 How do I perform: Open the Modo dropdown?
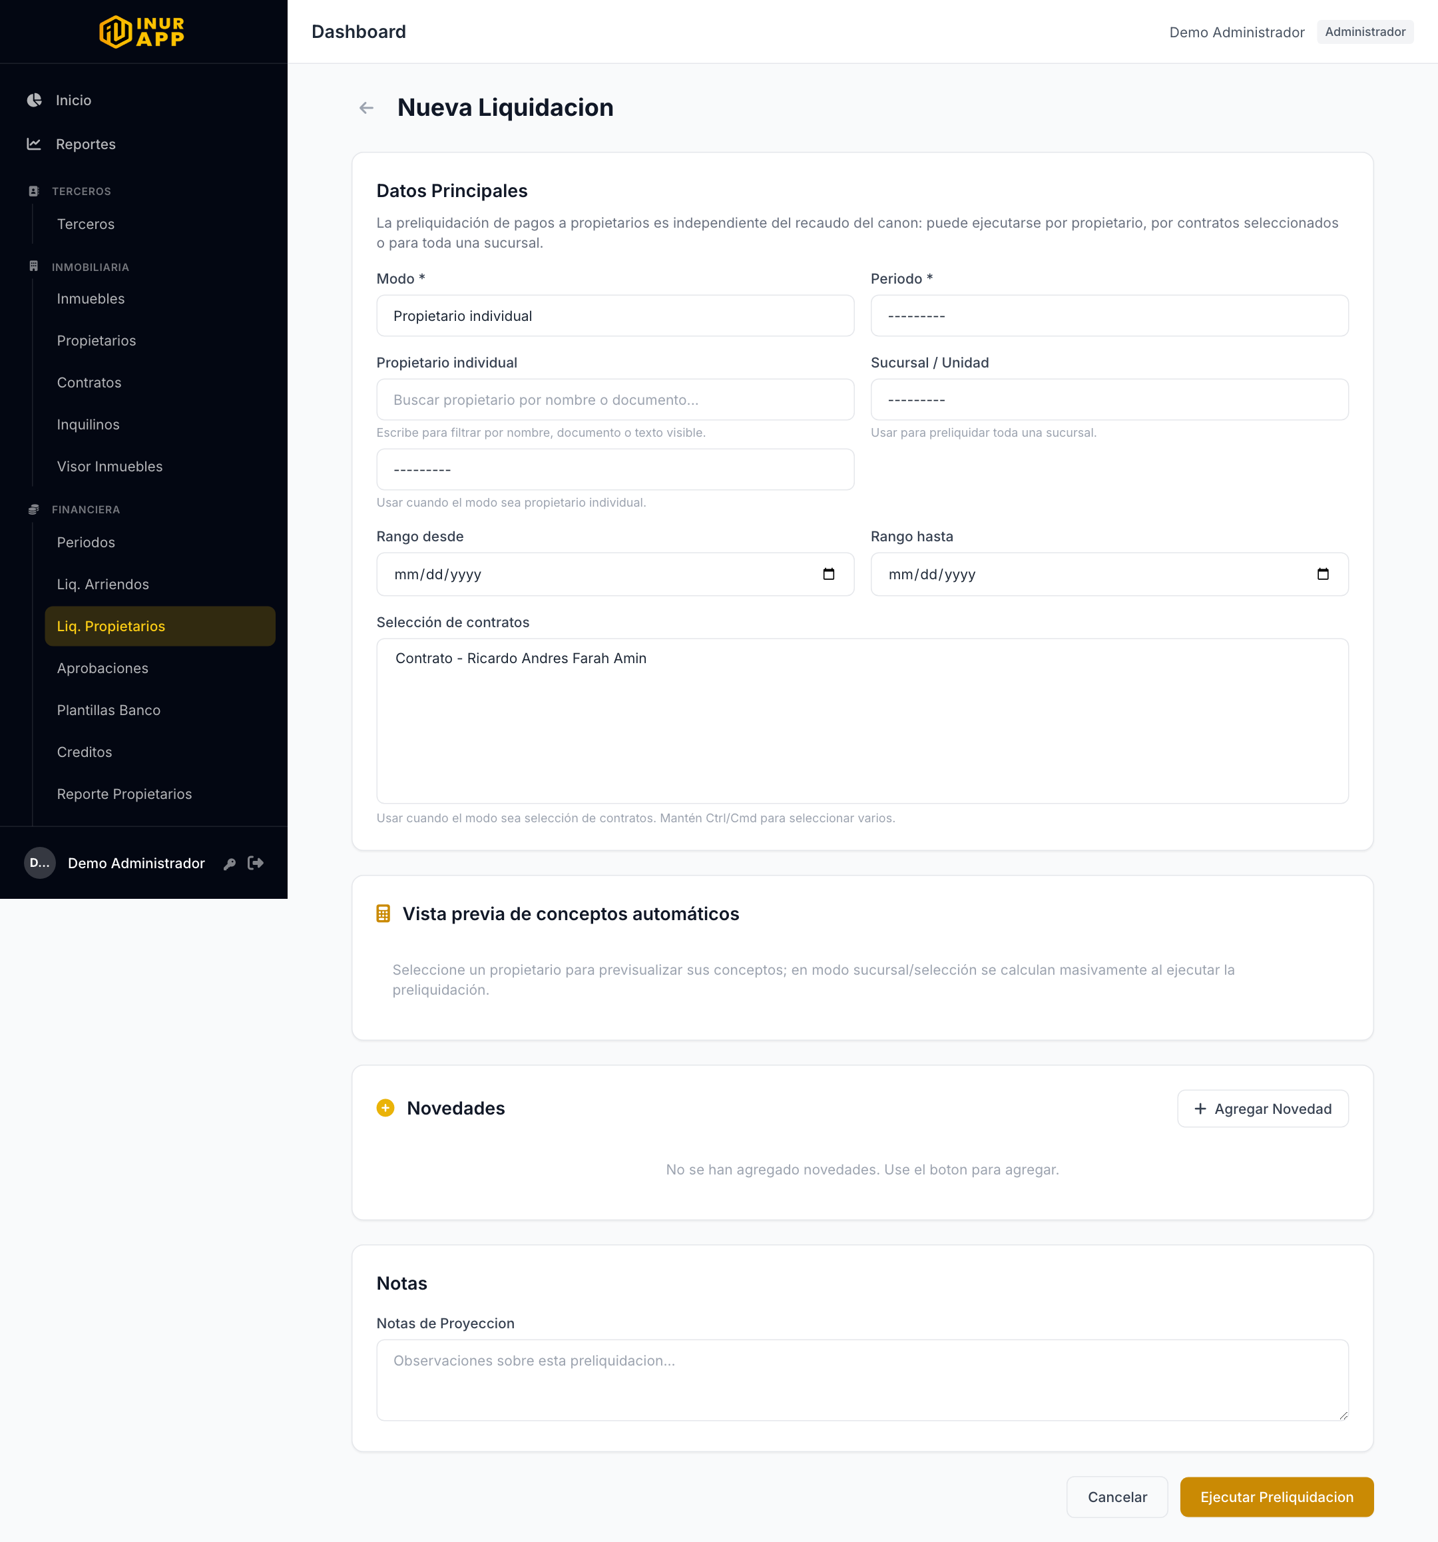[x=615, y=316]
